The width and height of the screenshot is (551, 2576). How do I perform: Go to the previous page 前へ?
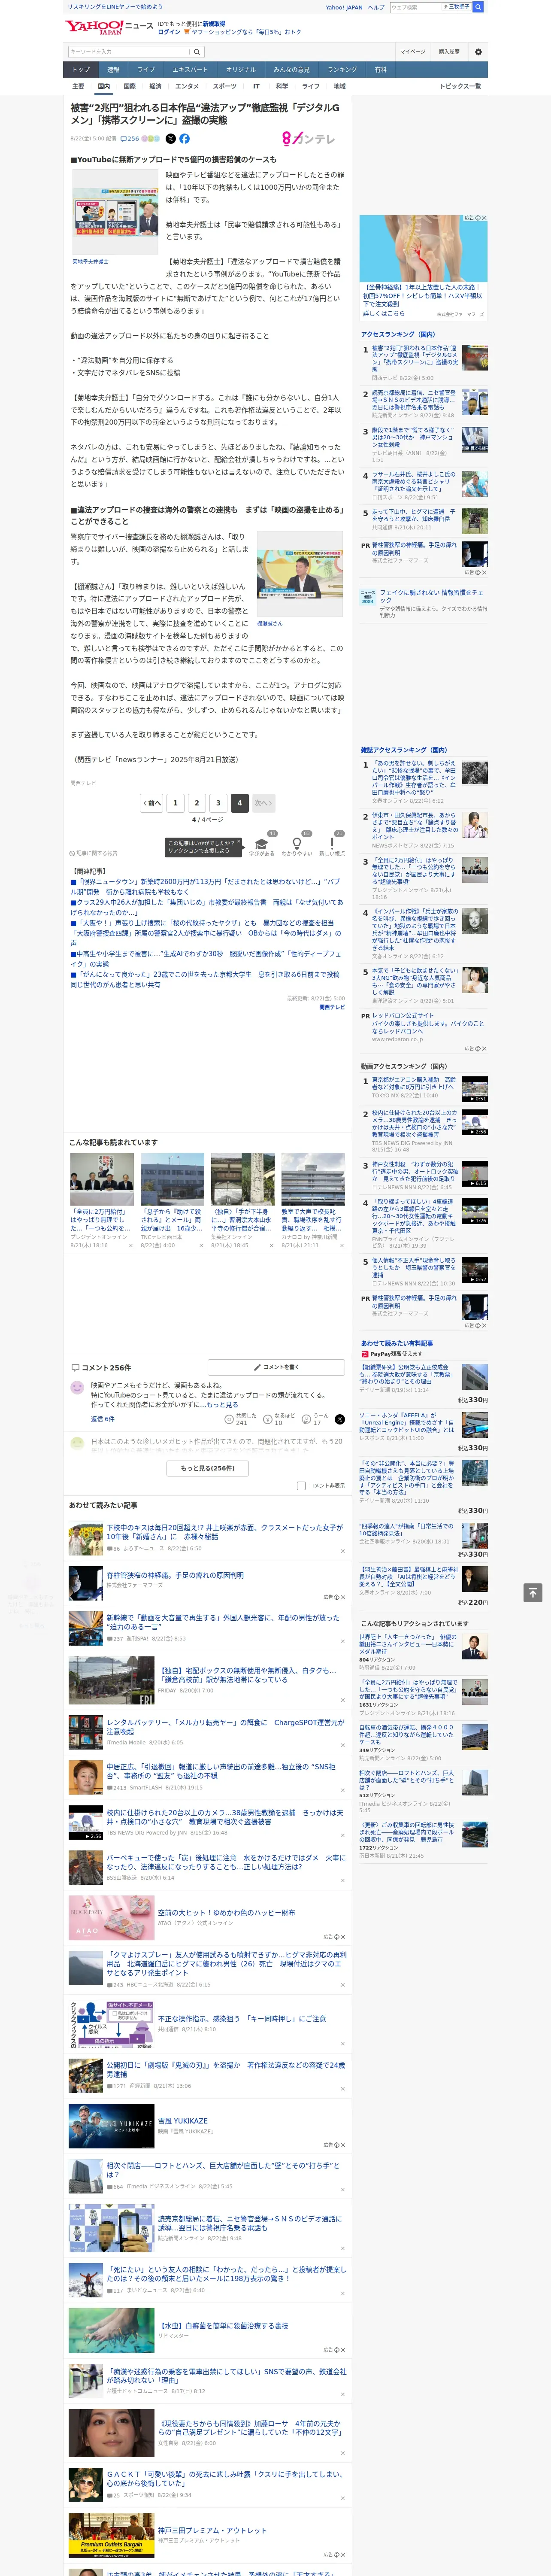(151, 802)
